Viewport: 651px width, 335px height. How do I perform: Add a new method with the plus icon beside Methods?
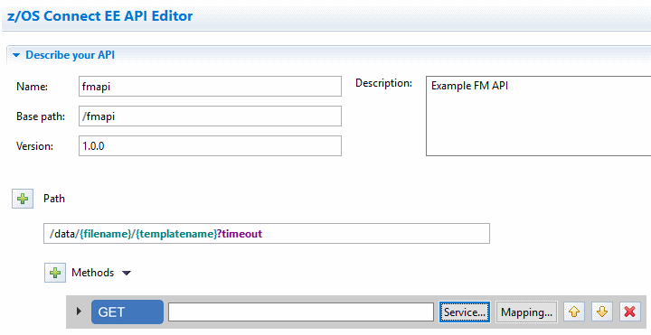pyautogui.click(x=55, y=273)
